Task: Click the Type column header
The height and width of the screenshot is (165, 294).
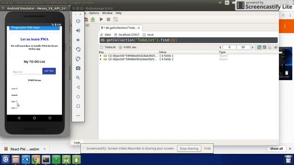Action: (222, 52)
